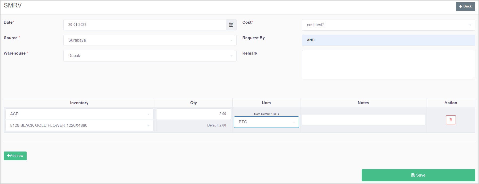Expand the Warehouse dropdown showing Dupak
479x184 pixels.
coord(150,56)
